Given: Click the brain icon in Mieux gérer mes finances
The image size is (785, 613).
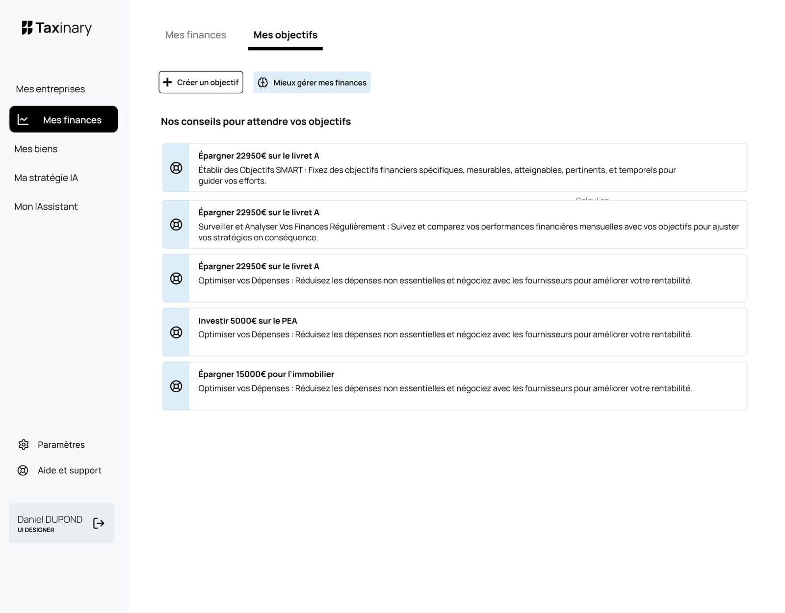Looking at the screenshot, I should click(263, 82).
